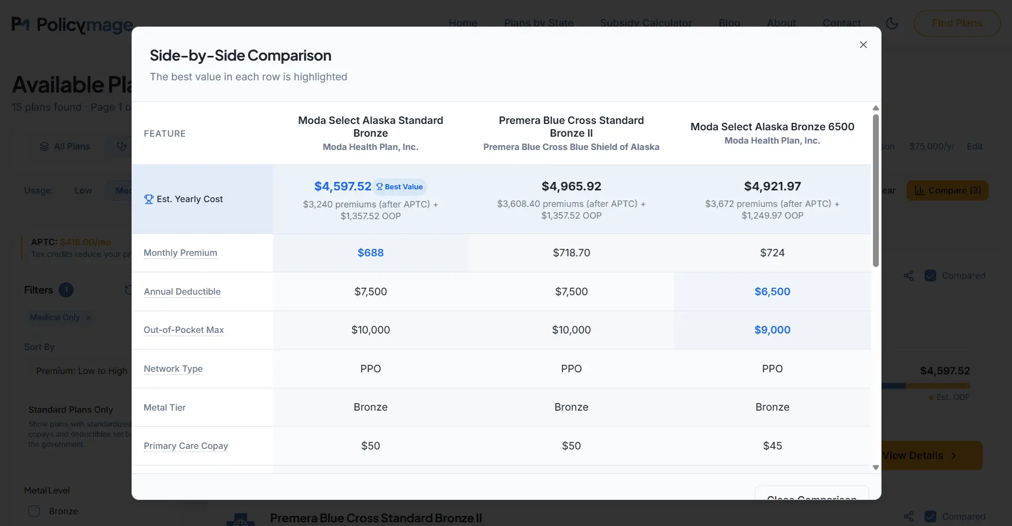
Task: Close the Side-by-Side Comparison dialog with the X
Action: pos(863,45)
